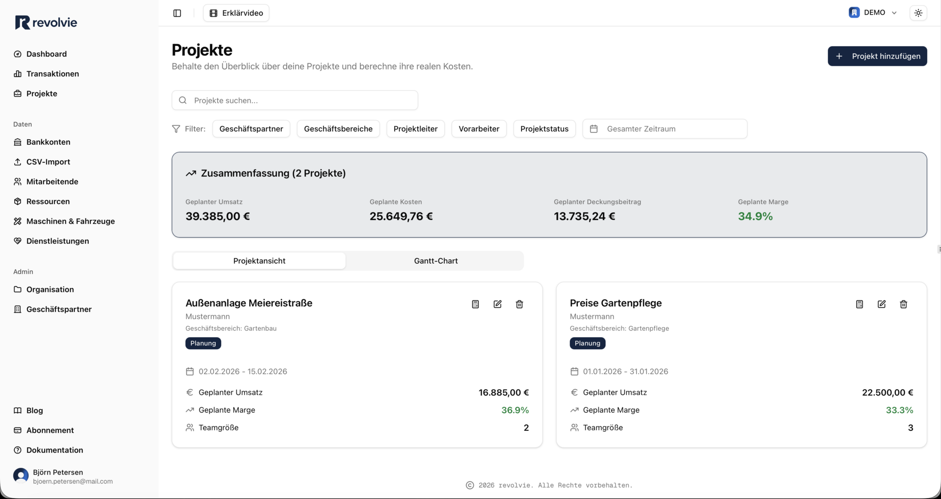Screen dimensions: 941x499
Task: Click the Projekt hinzufügen button
Action: click(877, 56)
